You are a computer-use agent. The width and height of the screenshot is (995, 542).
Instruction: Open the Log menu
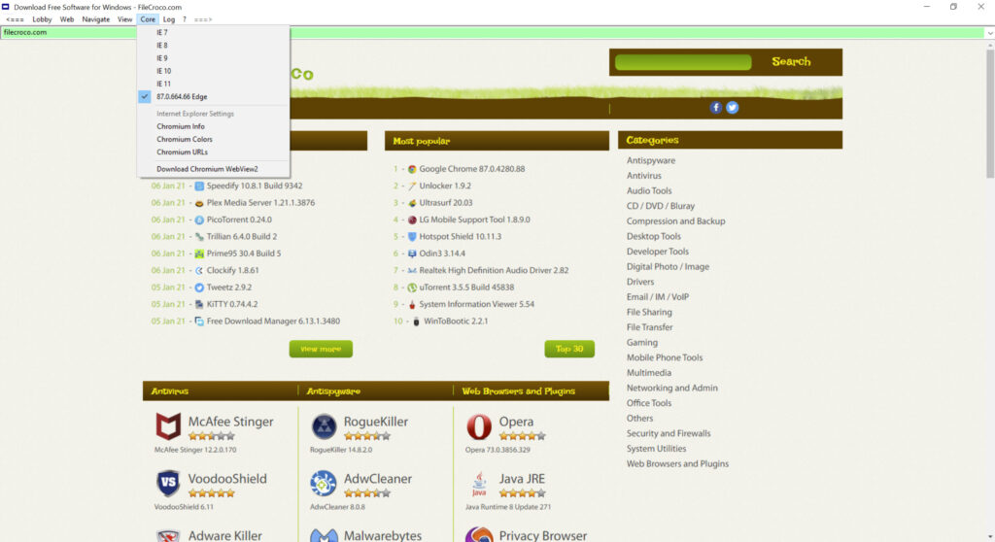click(x=169, y=19)
